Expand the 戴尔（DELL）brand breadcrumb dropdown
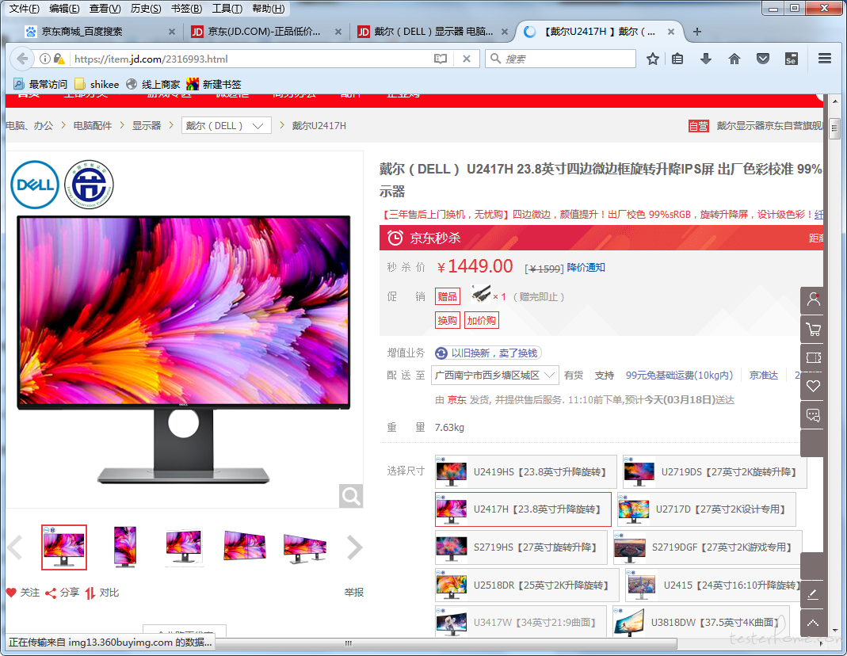The height and width of the screenshot is (656, 847). [226, 125]
